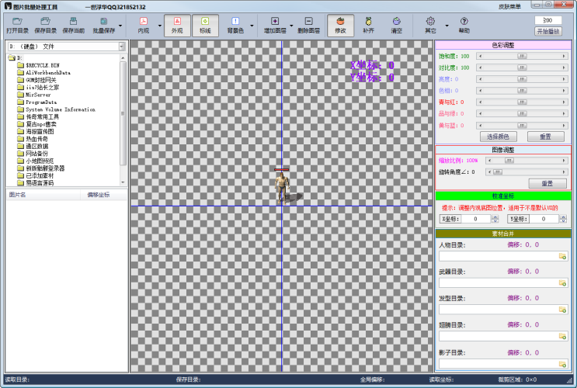
Task: Select the 传奇常用工具 folder in tree
Action: (42, 117)
